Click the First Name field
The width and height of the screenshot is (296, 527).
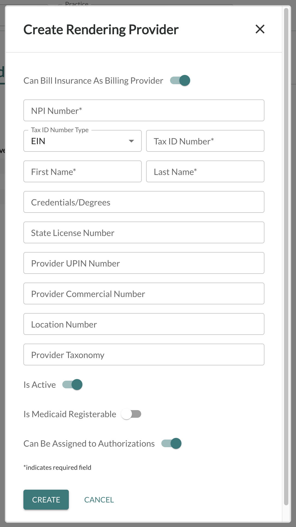(x=82, y=171)
